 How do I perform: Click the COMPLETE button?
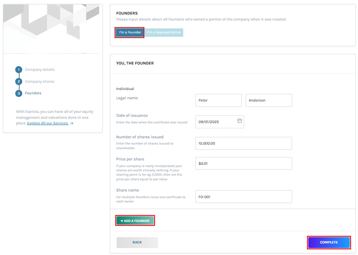328,242
